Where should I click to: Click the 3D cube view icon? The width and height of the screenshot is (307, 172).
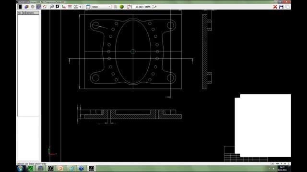tap(26, 7)
